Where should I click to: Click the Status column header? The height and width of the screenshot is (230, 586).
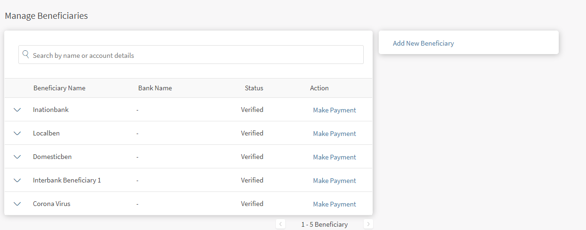coord(254,88)
